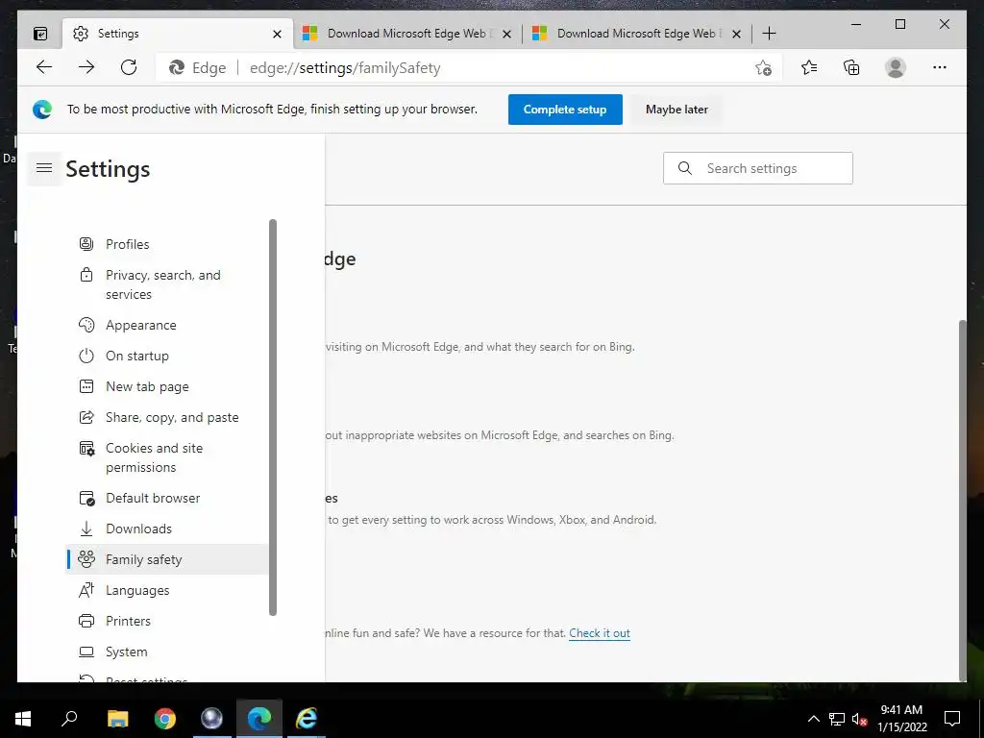
Task: Follow the Check it out link
Action: tap(600, 633)
